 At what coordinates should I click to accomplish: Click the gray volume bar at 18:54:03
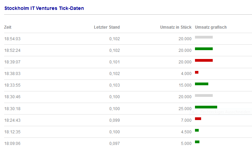tap(204, 37)
